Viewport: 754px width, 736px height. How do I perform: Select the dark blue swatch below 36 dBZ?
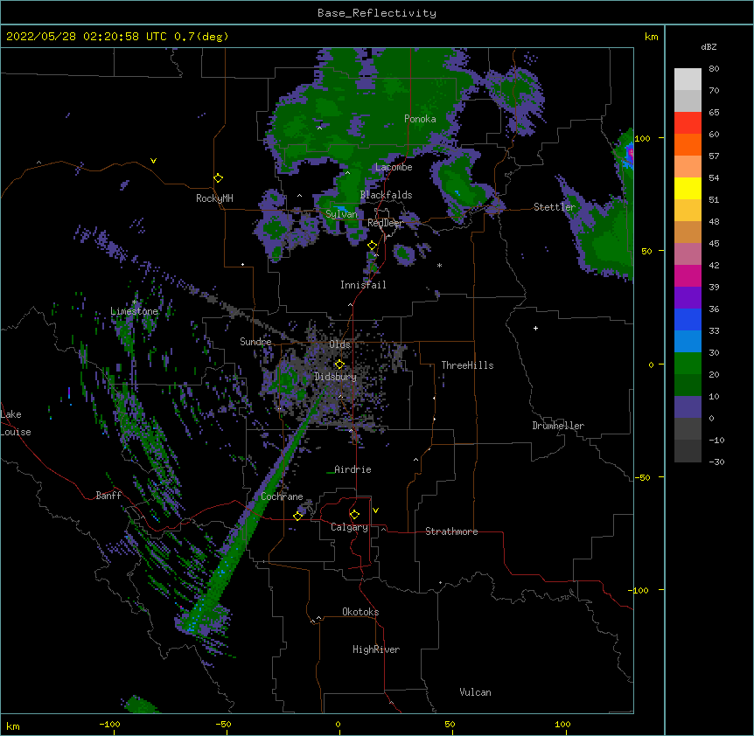[x=688, y=319]
